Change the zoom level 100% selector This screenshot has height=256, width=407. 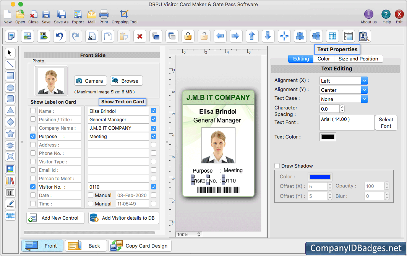[189, 235]
